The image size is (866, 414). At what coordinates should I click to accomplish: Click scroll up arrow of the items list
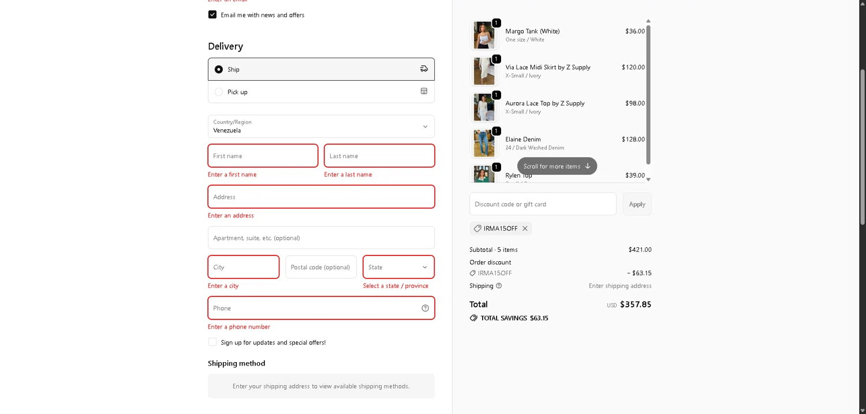648,21
